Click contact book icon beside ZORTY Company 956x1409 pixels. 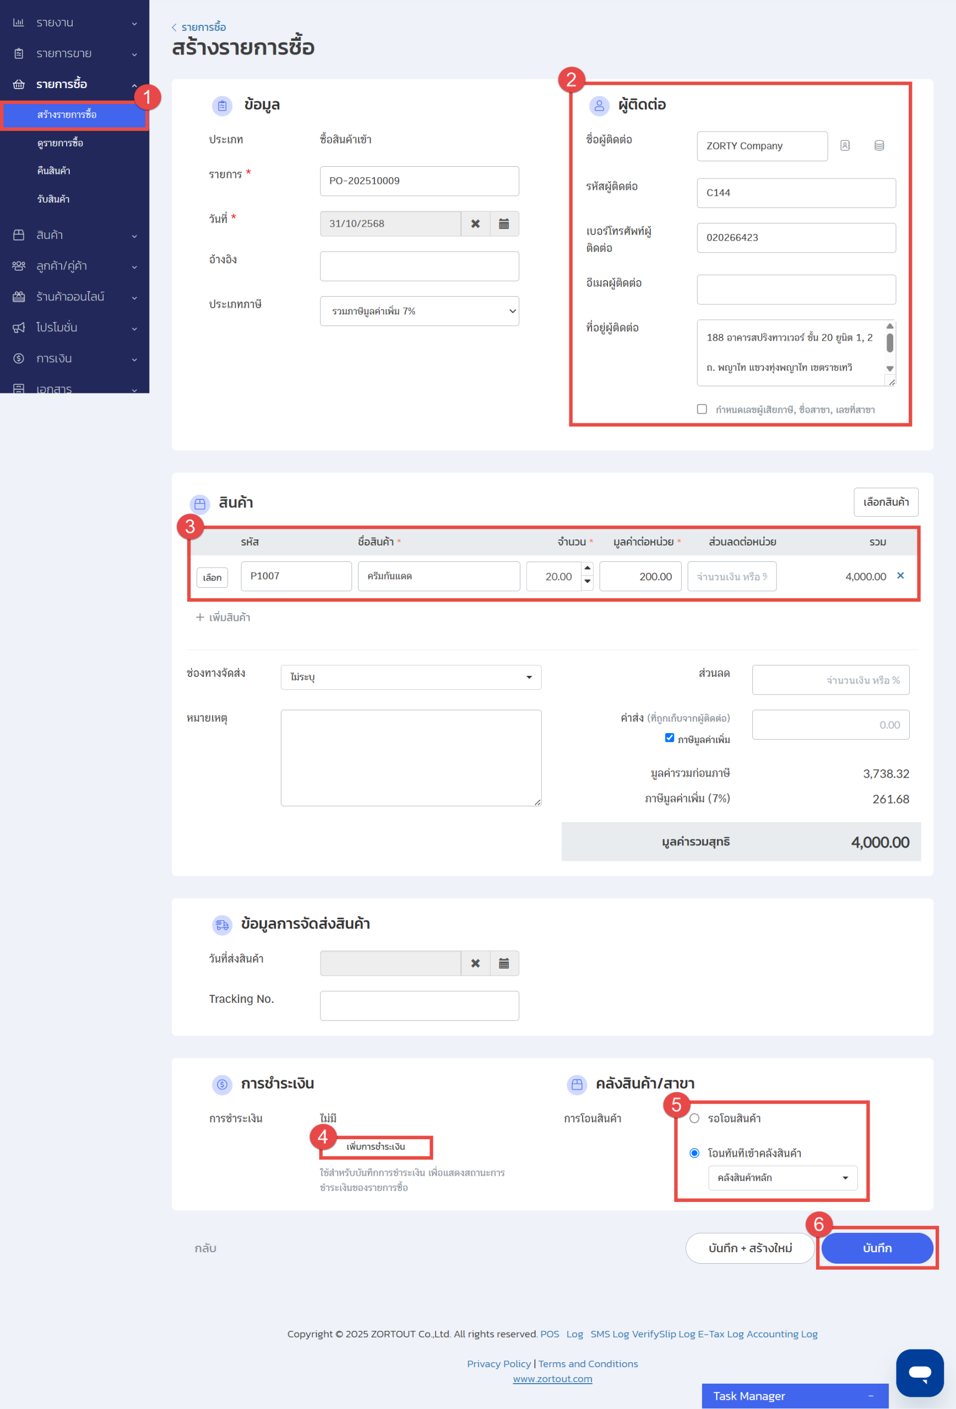tap(844, 145)
